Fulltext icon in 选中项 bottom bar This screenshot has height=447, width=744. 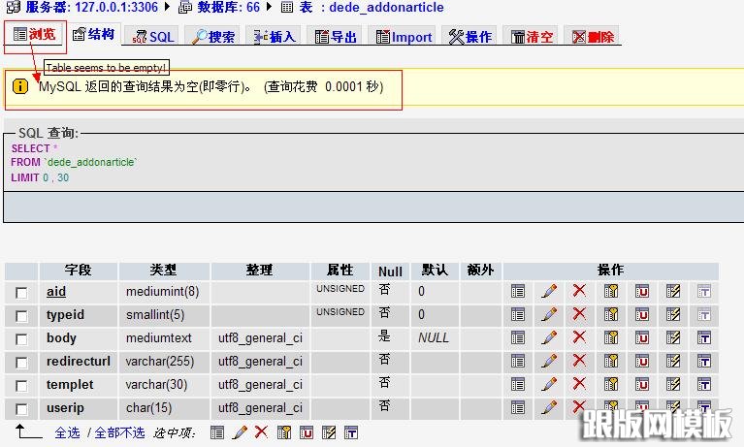click(x=350, y=432)
